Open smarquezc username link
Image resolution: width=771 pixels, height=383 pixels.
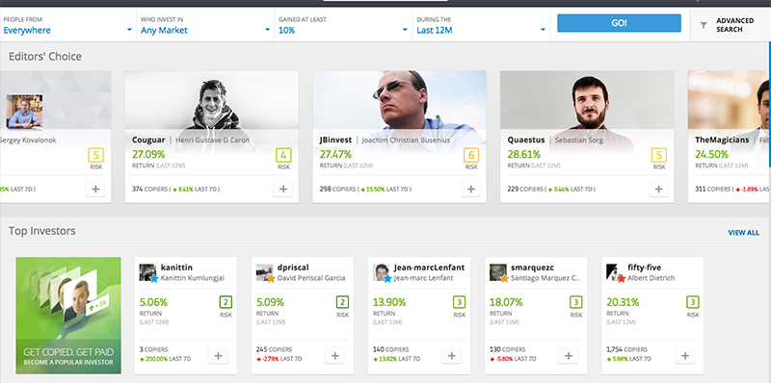pyautogui.click(x=533, y=268)
